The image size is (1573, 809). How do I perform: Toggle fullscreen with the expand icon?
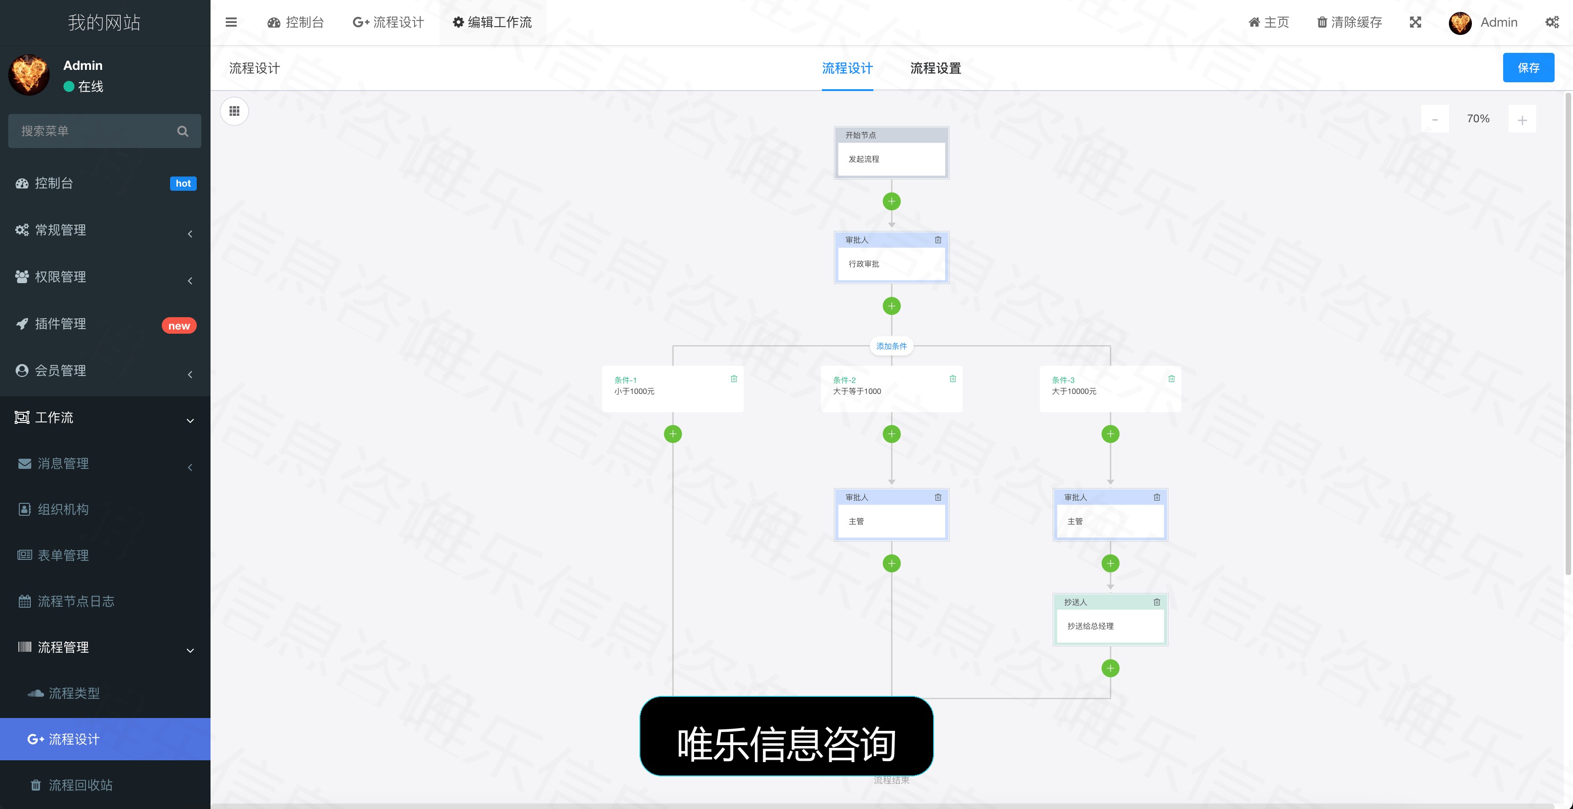pos(1415,23)
